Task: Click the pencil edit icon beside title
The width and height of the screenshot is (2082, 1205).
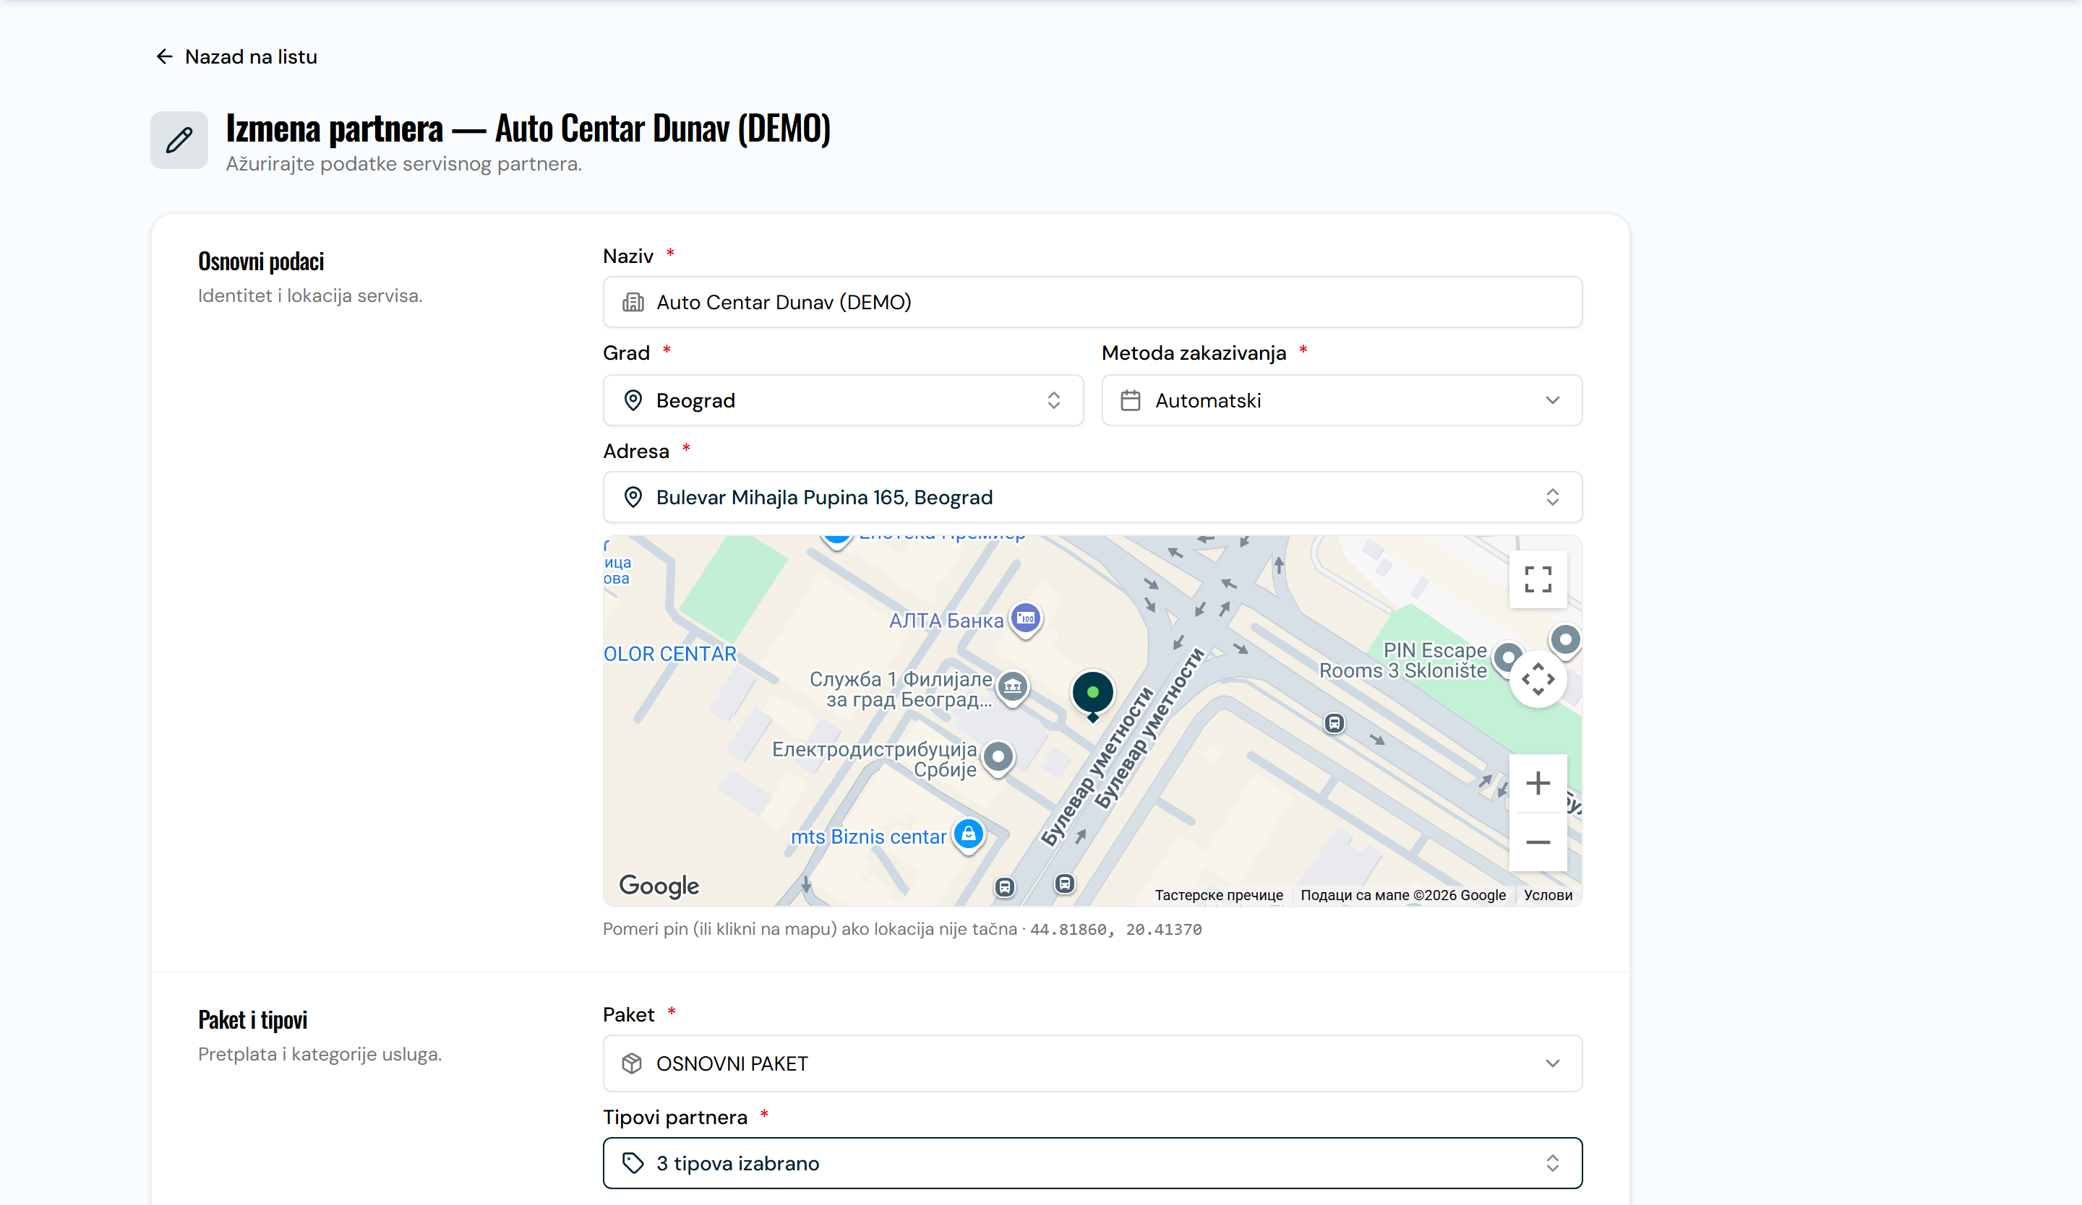Action: pos(179,140)
